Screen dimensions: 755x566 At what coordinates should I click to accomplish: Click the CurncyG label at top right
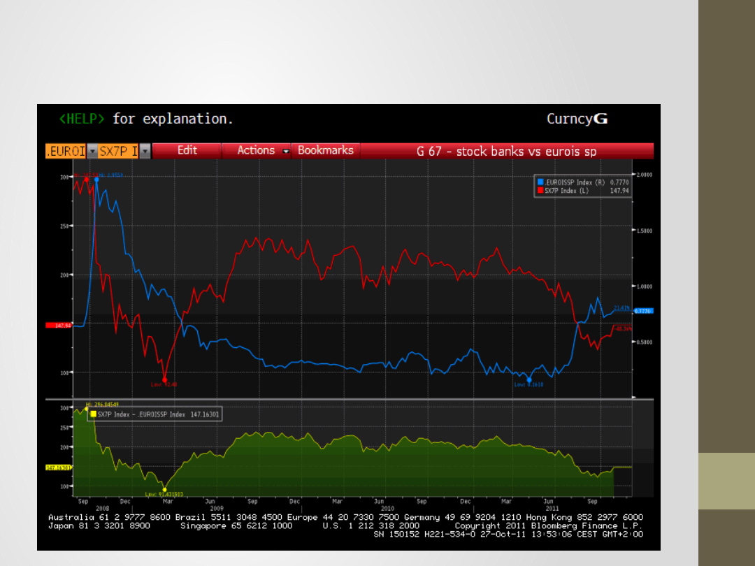(577, 119)
